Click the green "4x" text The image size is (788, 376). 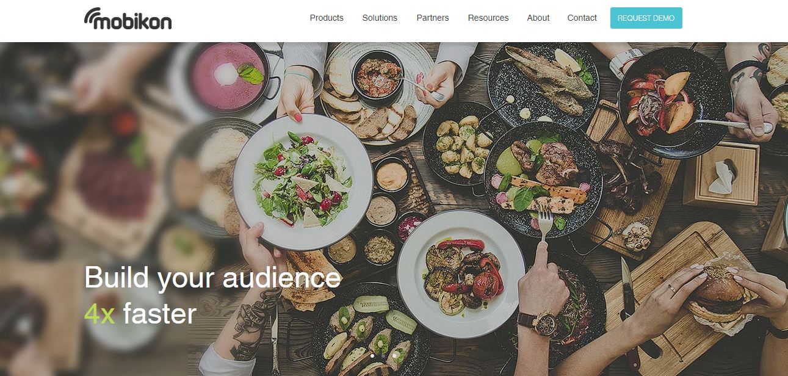pos(99,314)
